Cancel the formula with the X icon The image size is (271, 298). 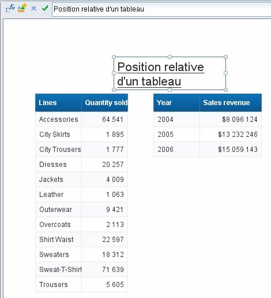click(33, 8)
